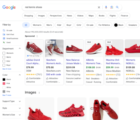Open the Books tab
Image resolution: width=140 pixels, height=120 pixels.
pos(101,16)
